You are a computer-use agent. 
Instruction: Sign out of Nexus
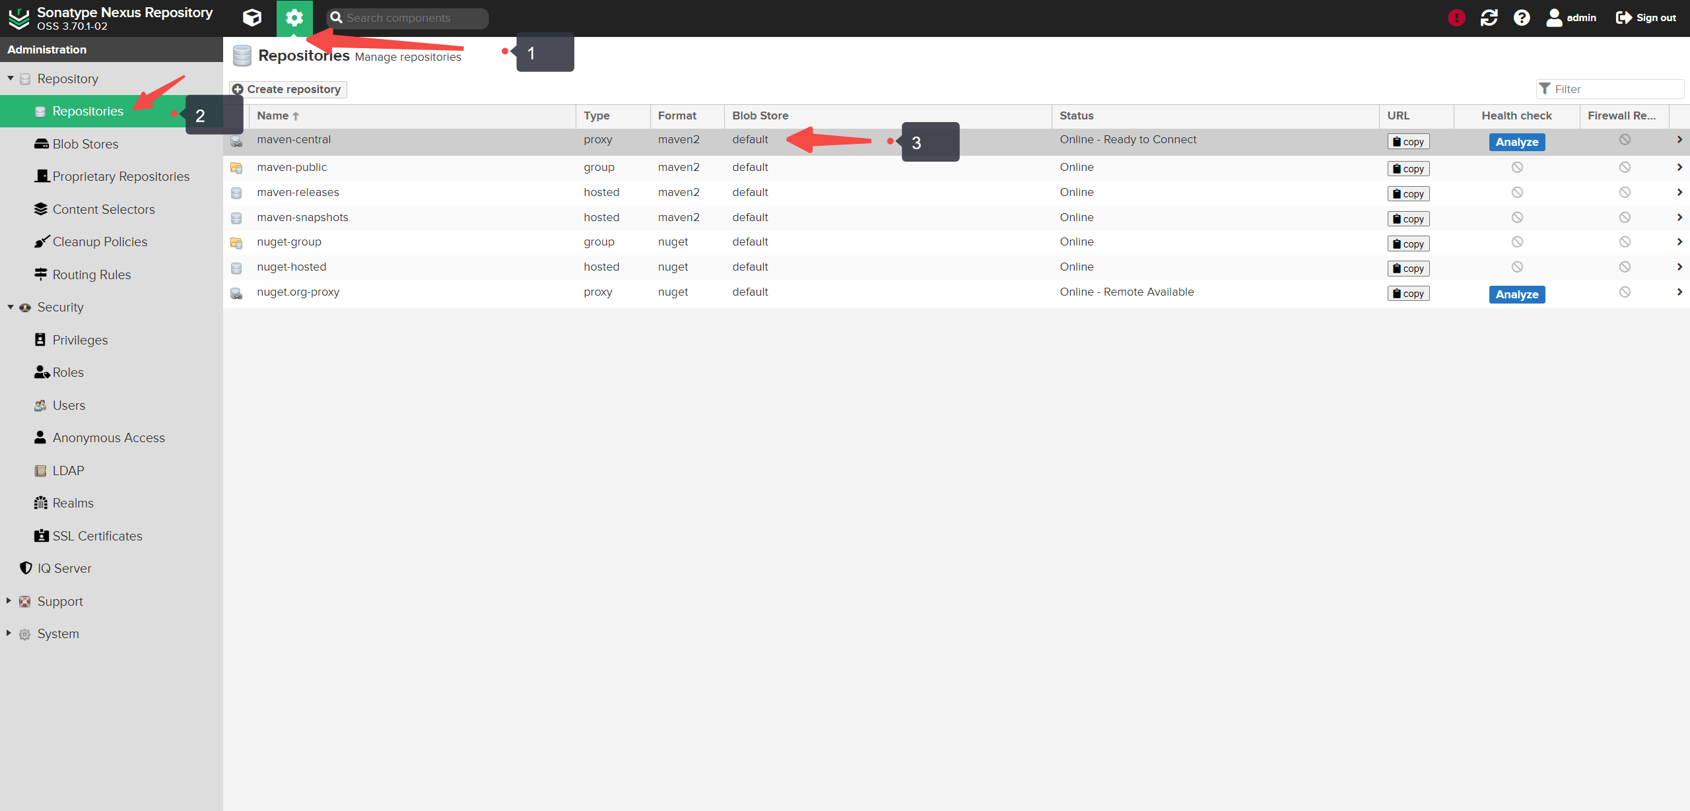pyautogui.click(x=1646, y=18)
